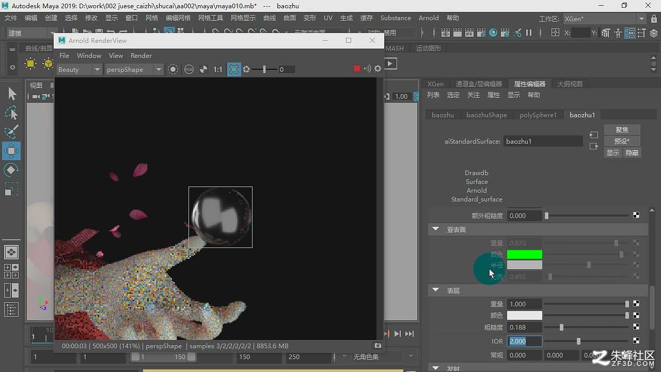Toggle Attribute Editor sidebar icon

[x=629, y=33]
